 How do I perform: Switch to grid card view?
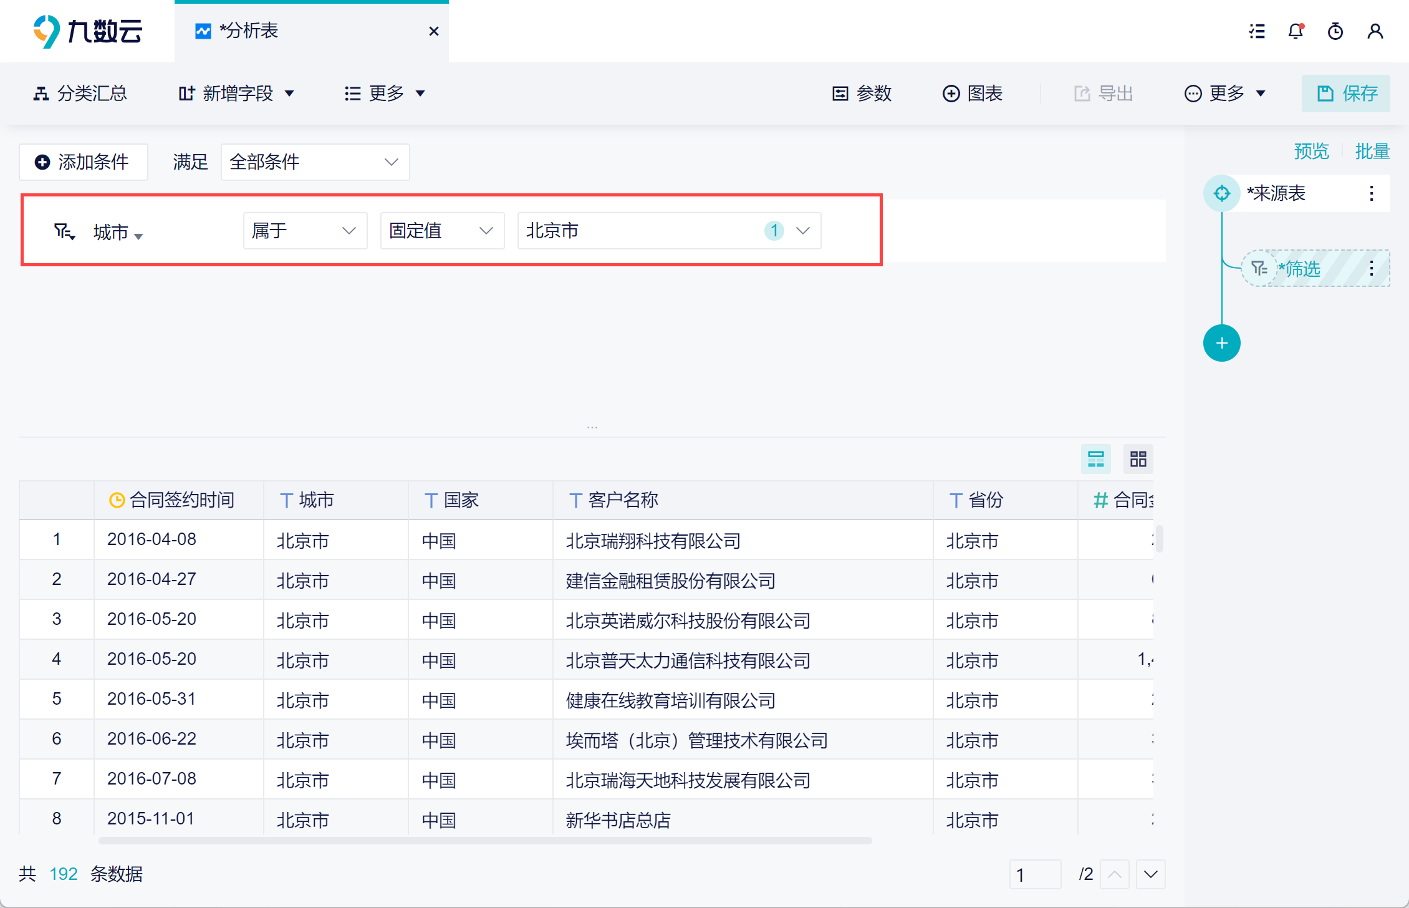[x=1138, y=459]
